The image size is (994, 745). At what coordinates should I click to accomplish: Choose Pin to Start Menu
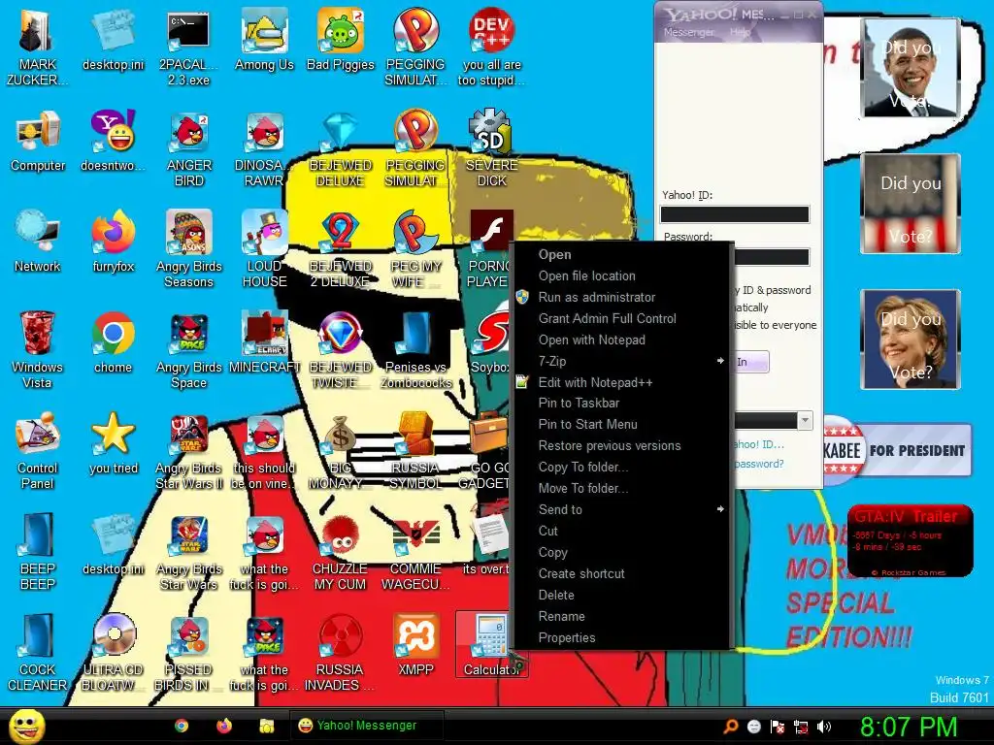(x=587, y=425)
